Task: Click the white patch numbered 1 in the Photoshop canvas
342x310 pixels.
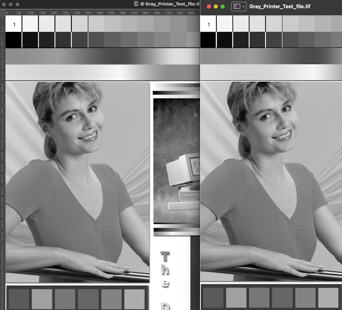Action: pyautogui.click(x=13, y=24)
